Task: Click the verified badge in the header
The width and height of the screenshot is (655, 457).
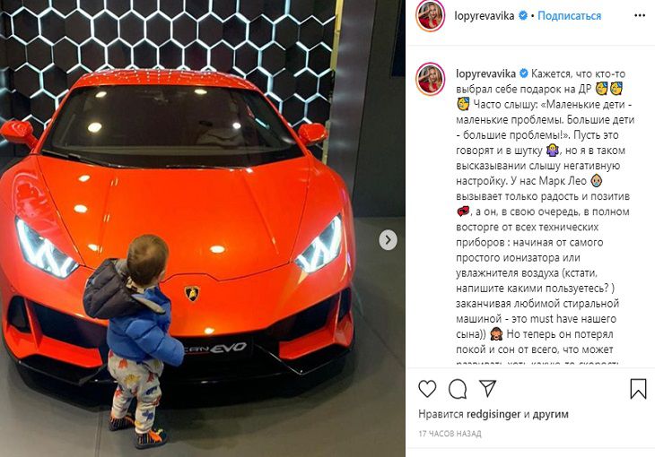Action: pos(522,16)
